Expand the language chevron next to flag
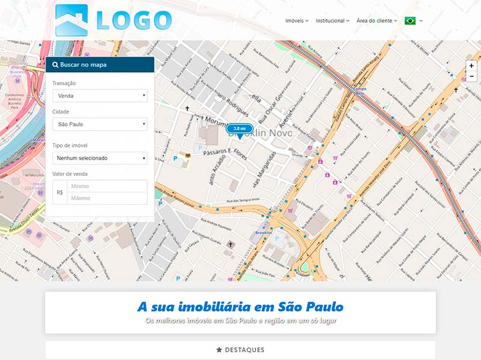Viewport: 481px width, 360px height. pyautogui.click(x=421, y=21)
